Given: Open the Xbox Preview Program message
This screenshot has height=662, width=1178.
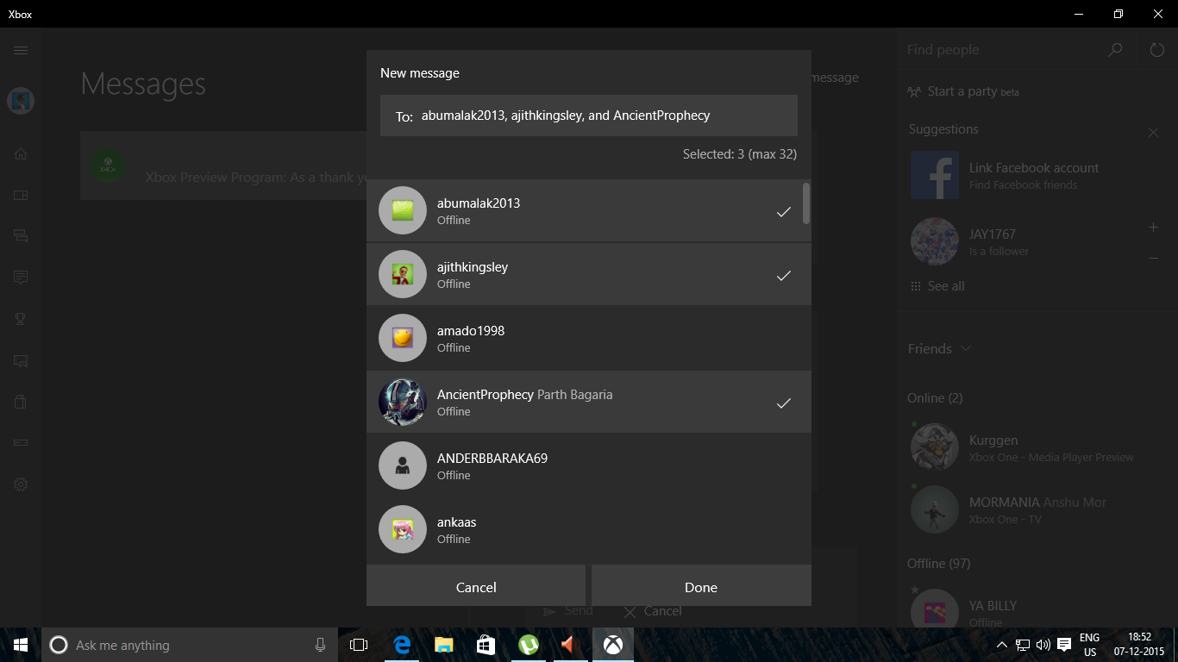Looking at the screenshot, I should pos(223,165).
